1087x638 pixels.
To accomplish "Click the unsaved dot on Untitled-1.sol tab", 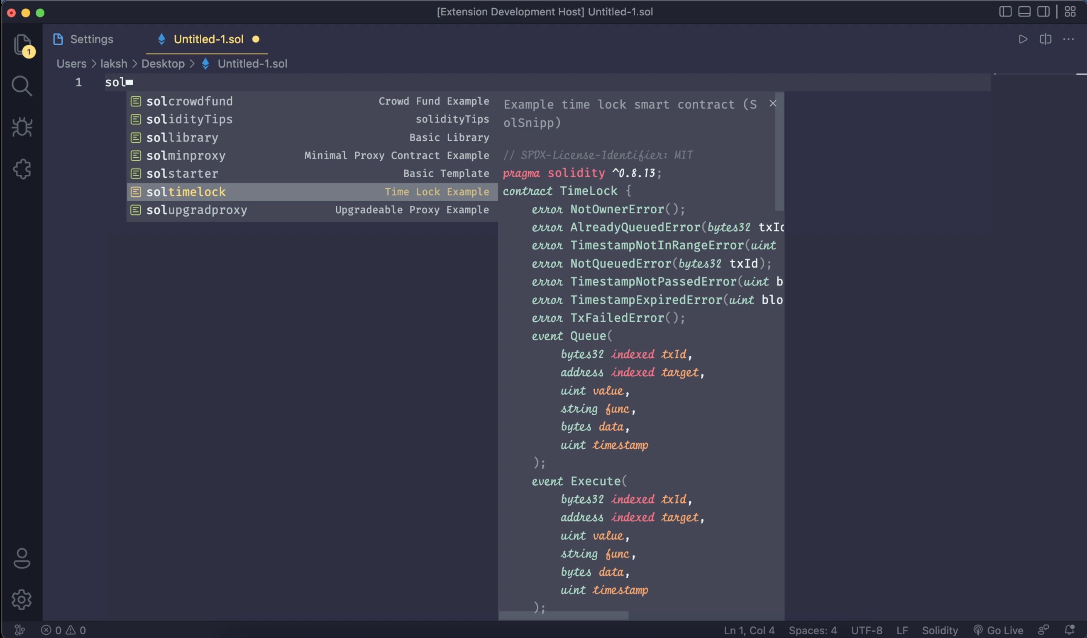I will tap(256, 39).
